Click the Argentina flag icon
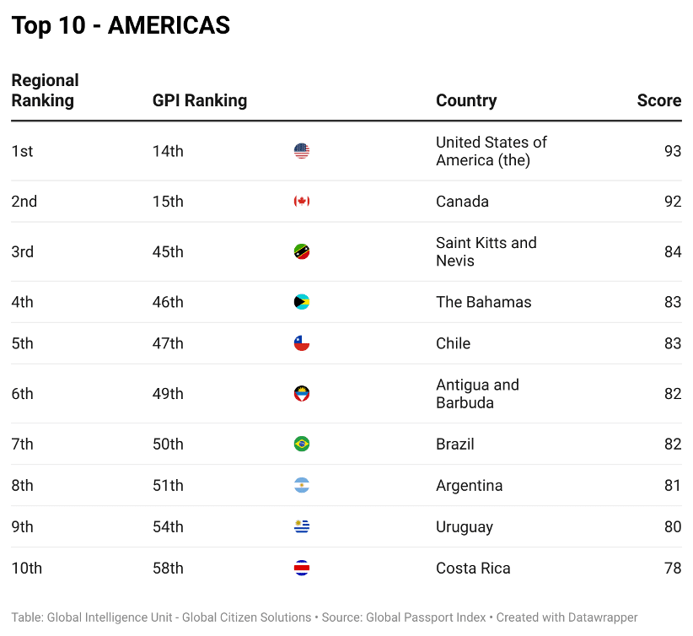Viewport: 693px width, 636px height. [x=302, y=486]
